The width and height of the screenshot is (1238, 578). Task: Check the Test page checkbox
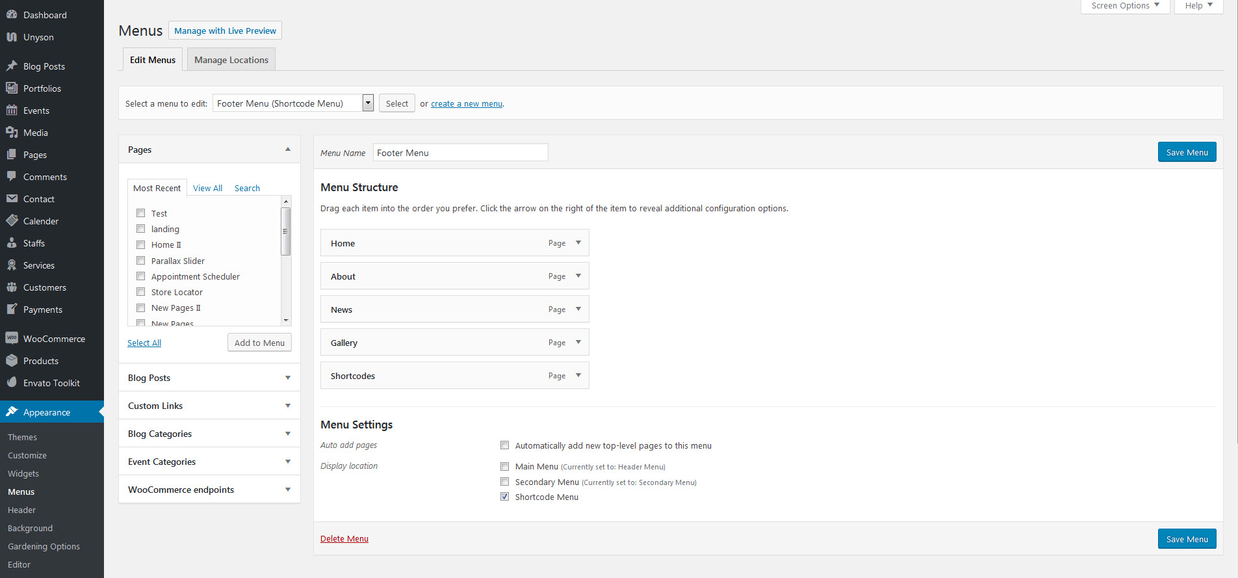[140, 213]
